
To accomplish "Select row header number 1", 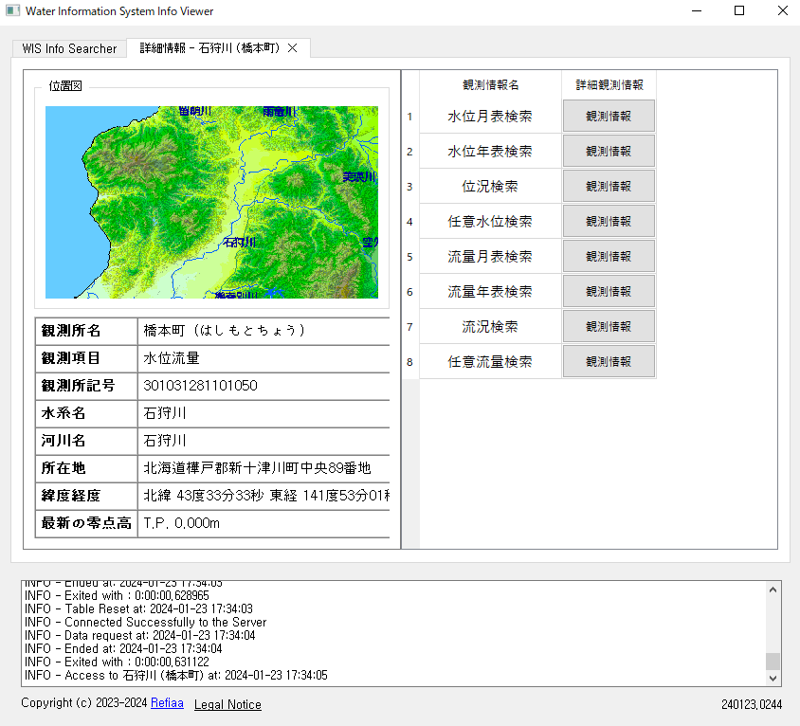I will (410, 117).
